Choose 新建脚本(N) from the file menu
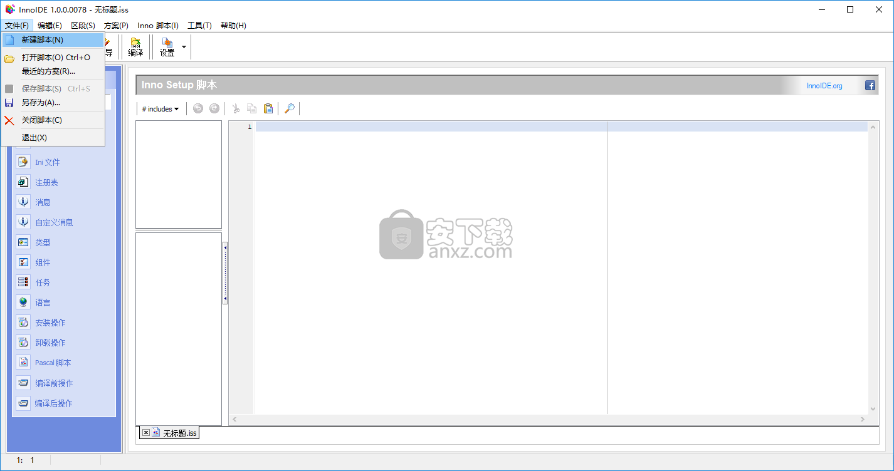Screen dimensions: 894x471 [53, 40]
